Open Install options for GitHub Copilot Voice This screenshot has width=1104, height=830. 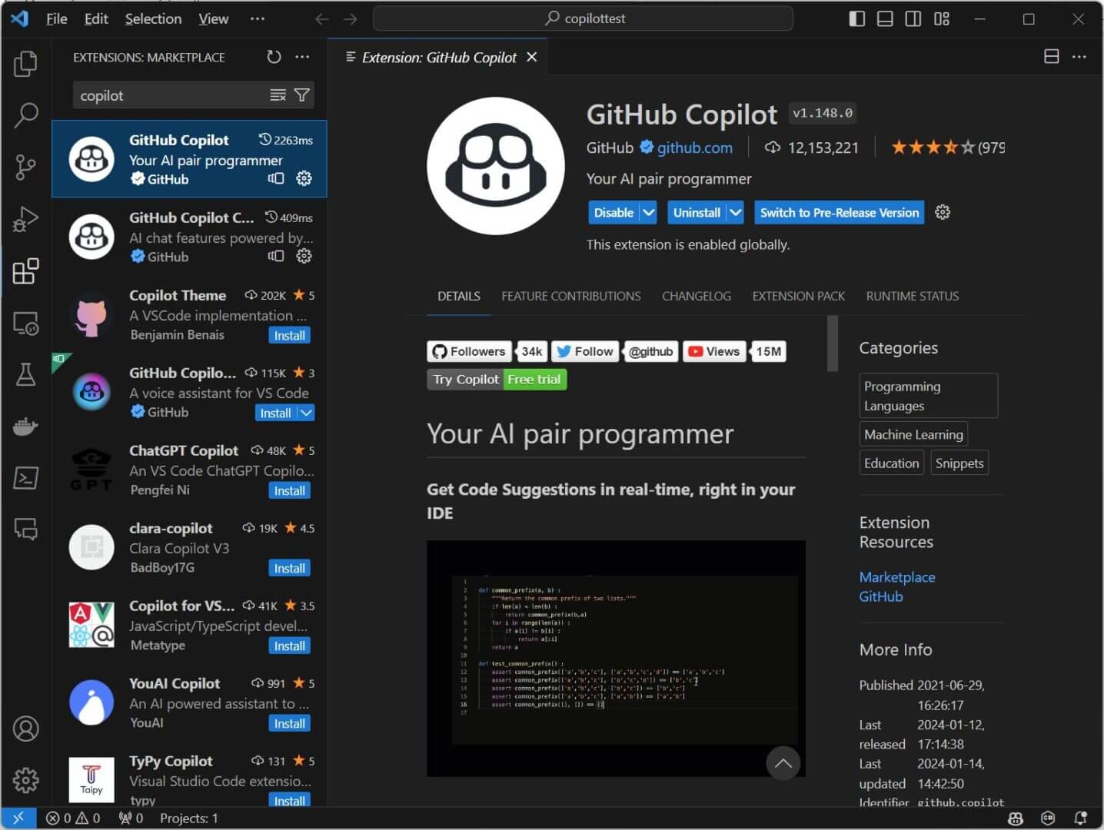coord(304,413)
